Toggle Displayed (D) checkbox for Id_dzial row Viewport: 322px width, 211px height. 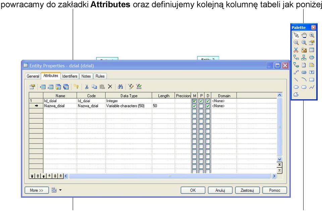click(x=208, y=101)
